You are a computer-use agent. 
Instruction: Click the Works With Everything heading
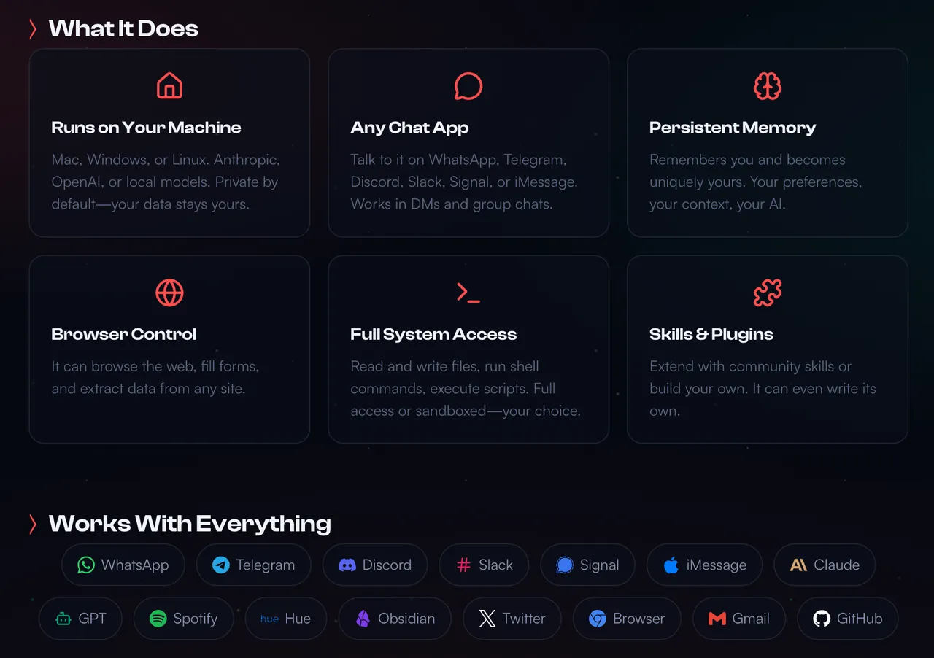[x=190, y=524]
